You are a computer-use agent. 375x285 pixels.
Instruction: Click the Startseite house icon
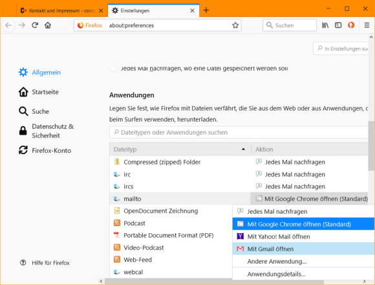(x=23, y=92)
